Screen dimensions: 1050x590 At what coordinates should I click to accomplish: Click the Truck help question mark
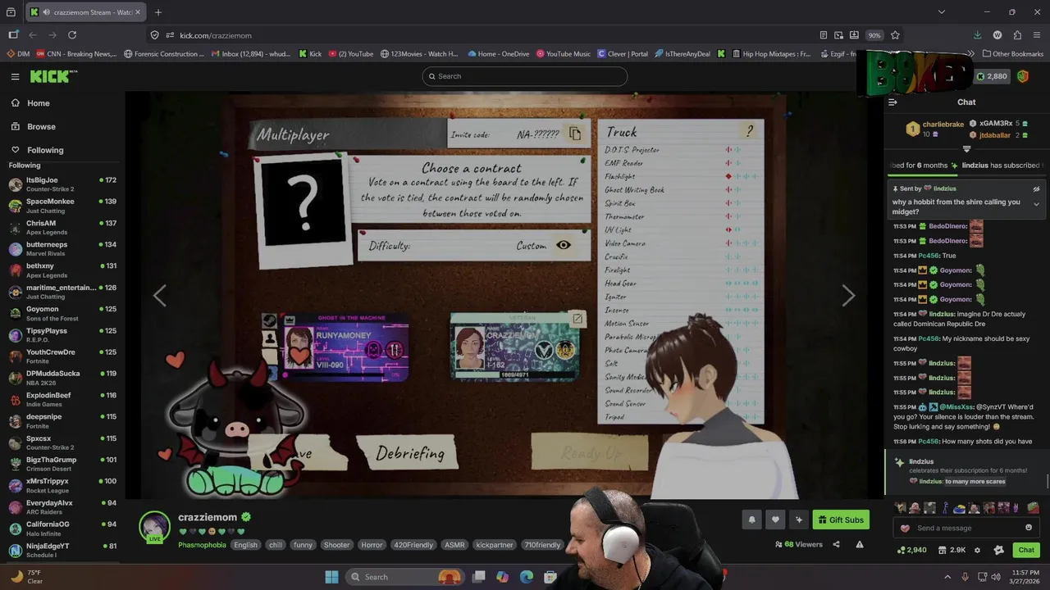point(749,131)
